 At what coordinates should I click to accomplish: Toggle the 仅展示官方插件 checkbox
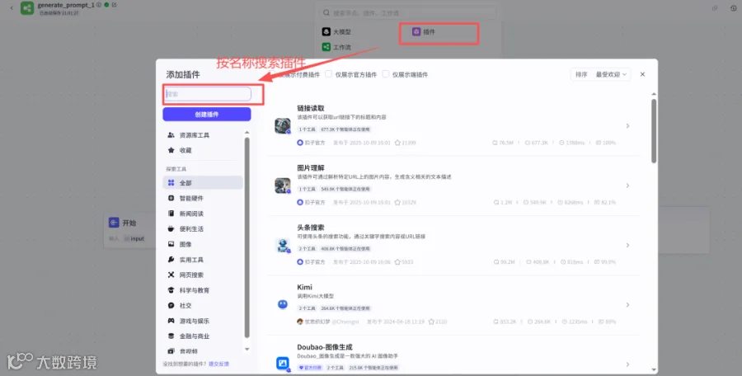point(328,74)
